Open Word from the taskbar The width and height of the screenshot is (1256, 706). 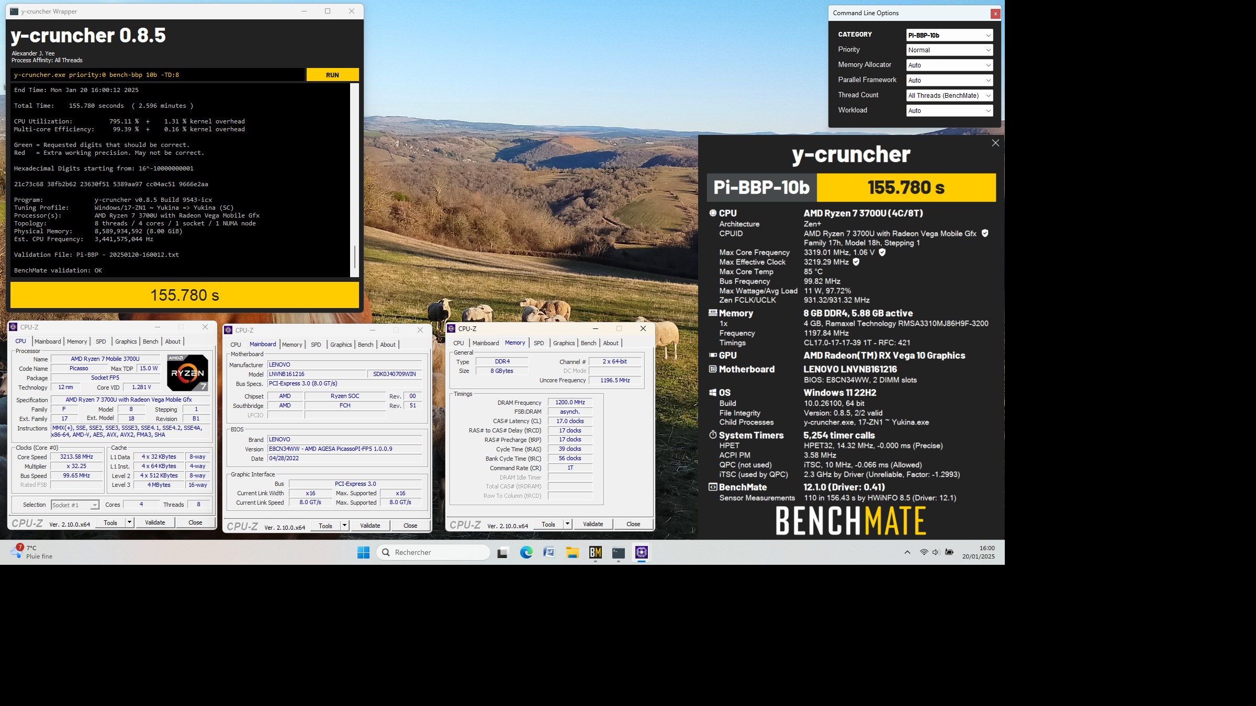tap(549, 552)
